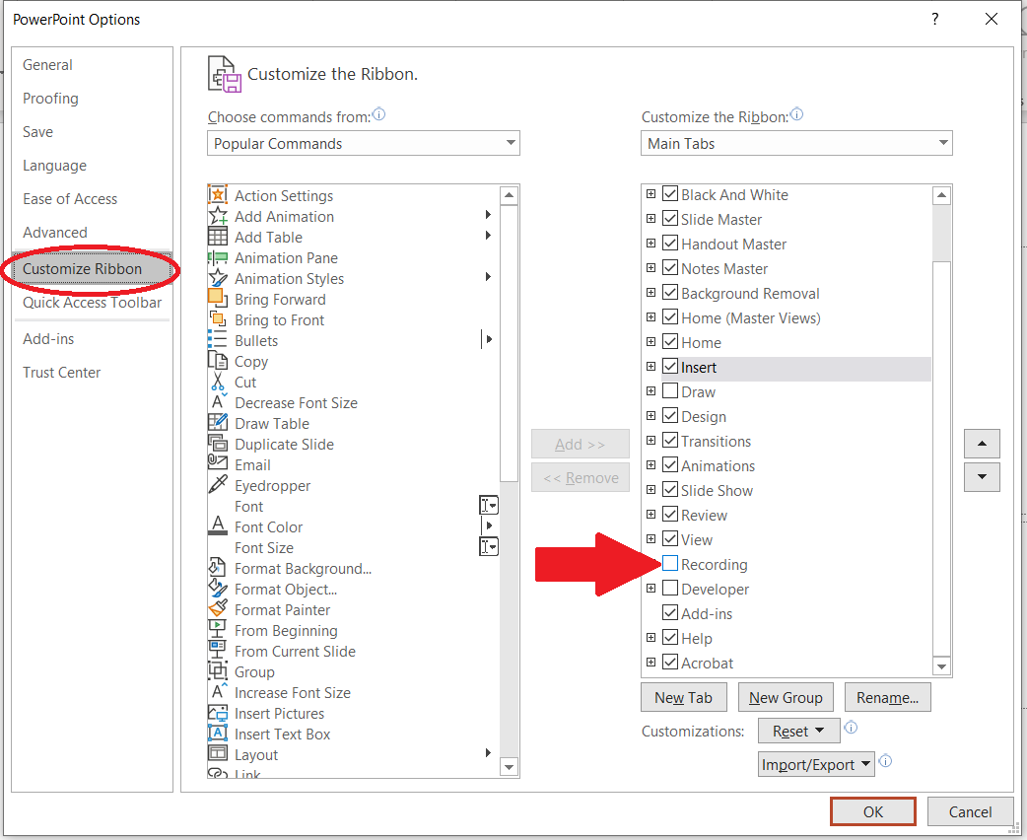Uncheck the Design tab checkbox

[670, 416]
